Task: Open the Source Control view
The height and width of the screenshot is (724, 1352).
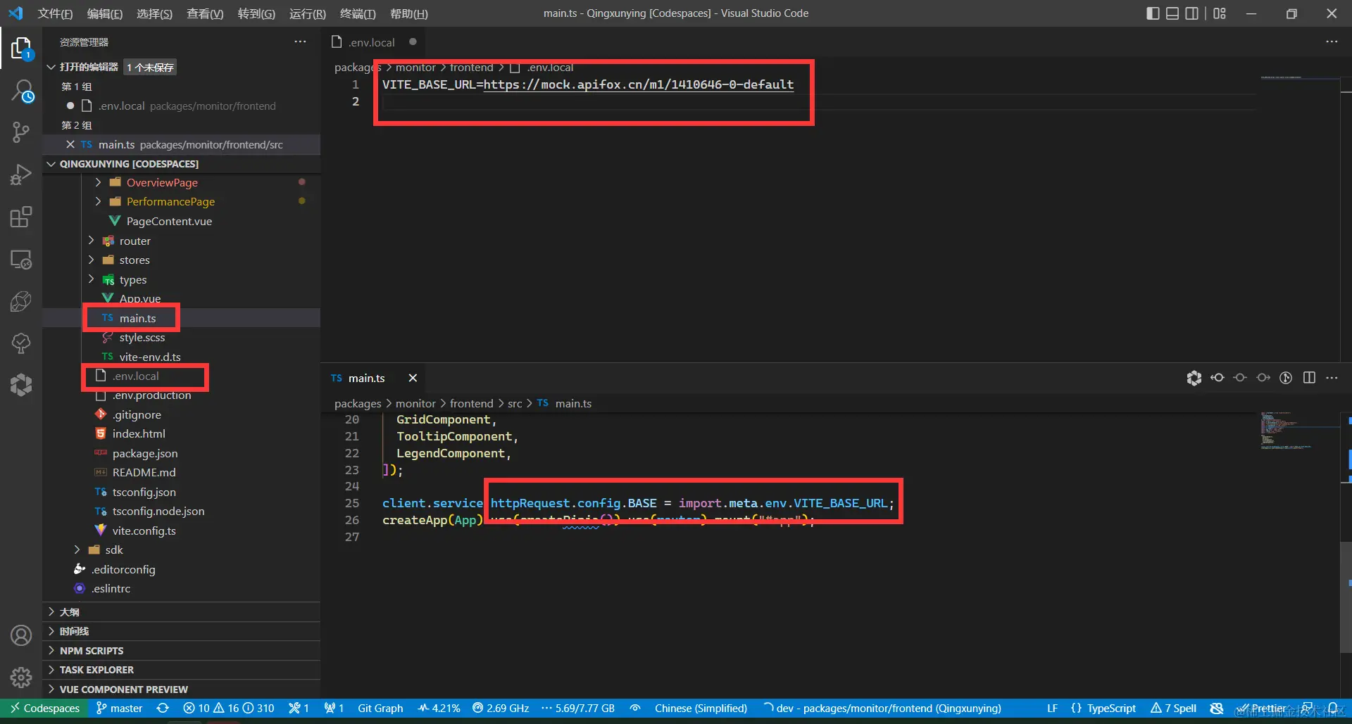Action: tap(21, 132)
